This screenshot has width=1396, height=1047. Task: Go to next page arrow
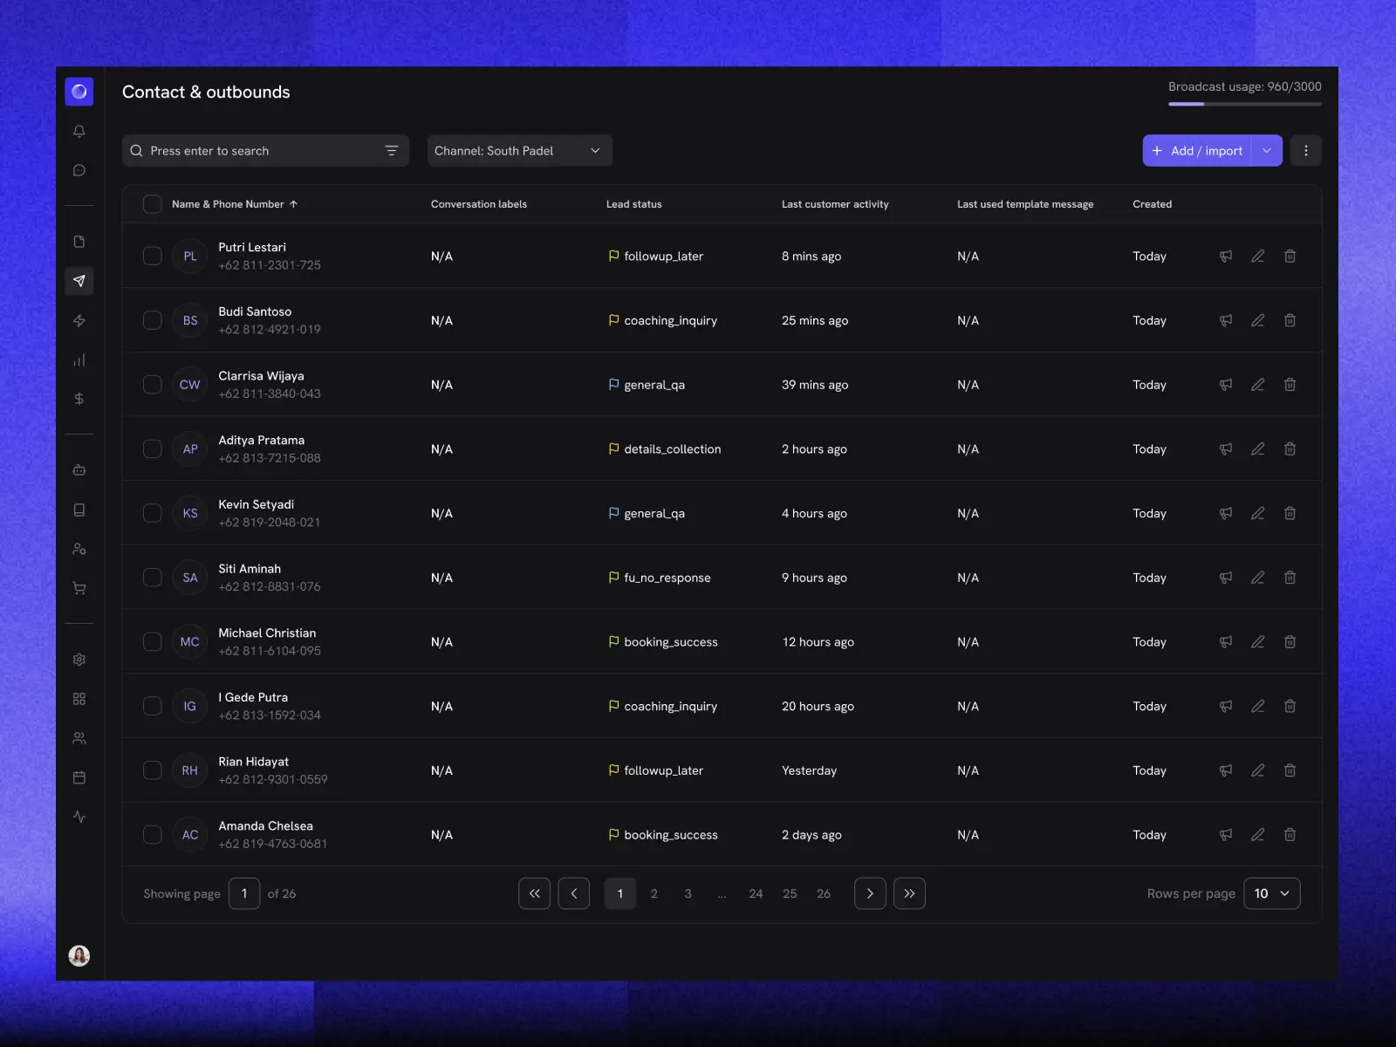870,893
